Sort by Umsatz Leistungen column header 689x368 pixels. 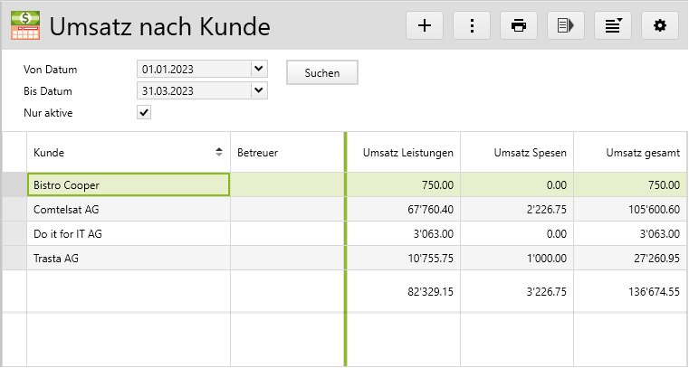pos(405,152)
